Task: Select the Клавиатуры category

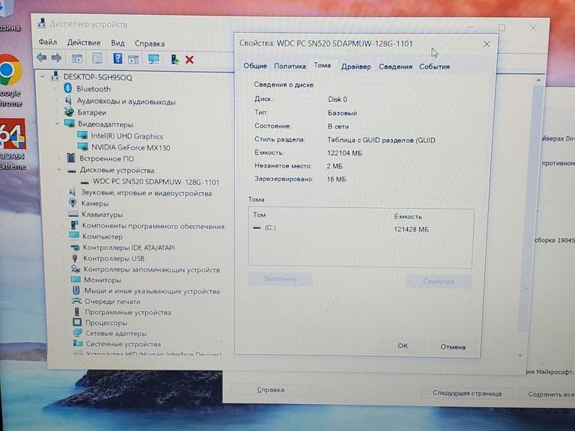Action: click(x=102, y=215)
